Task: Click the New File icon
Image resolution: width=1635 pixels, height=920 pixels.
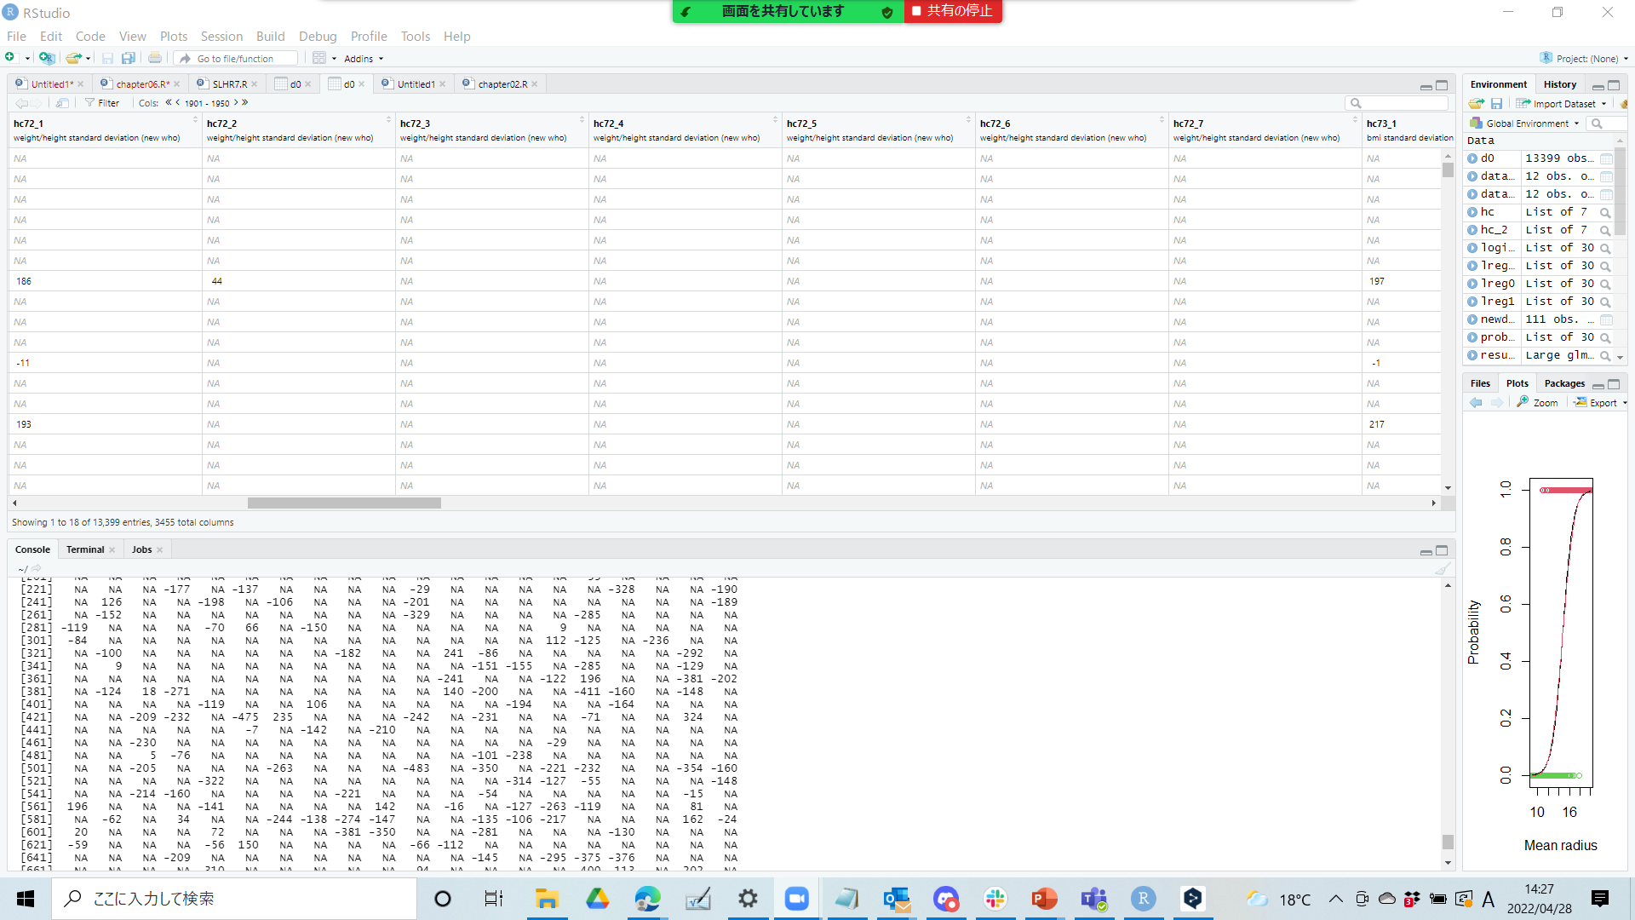Action: (x=10, y=58)
